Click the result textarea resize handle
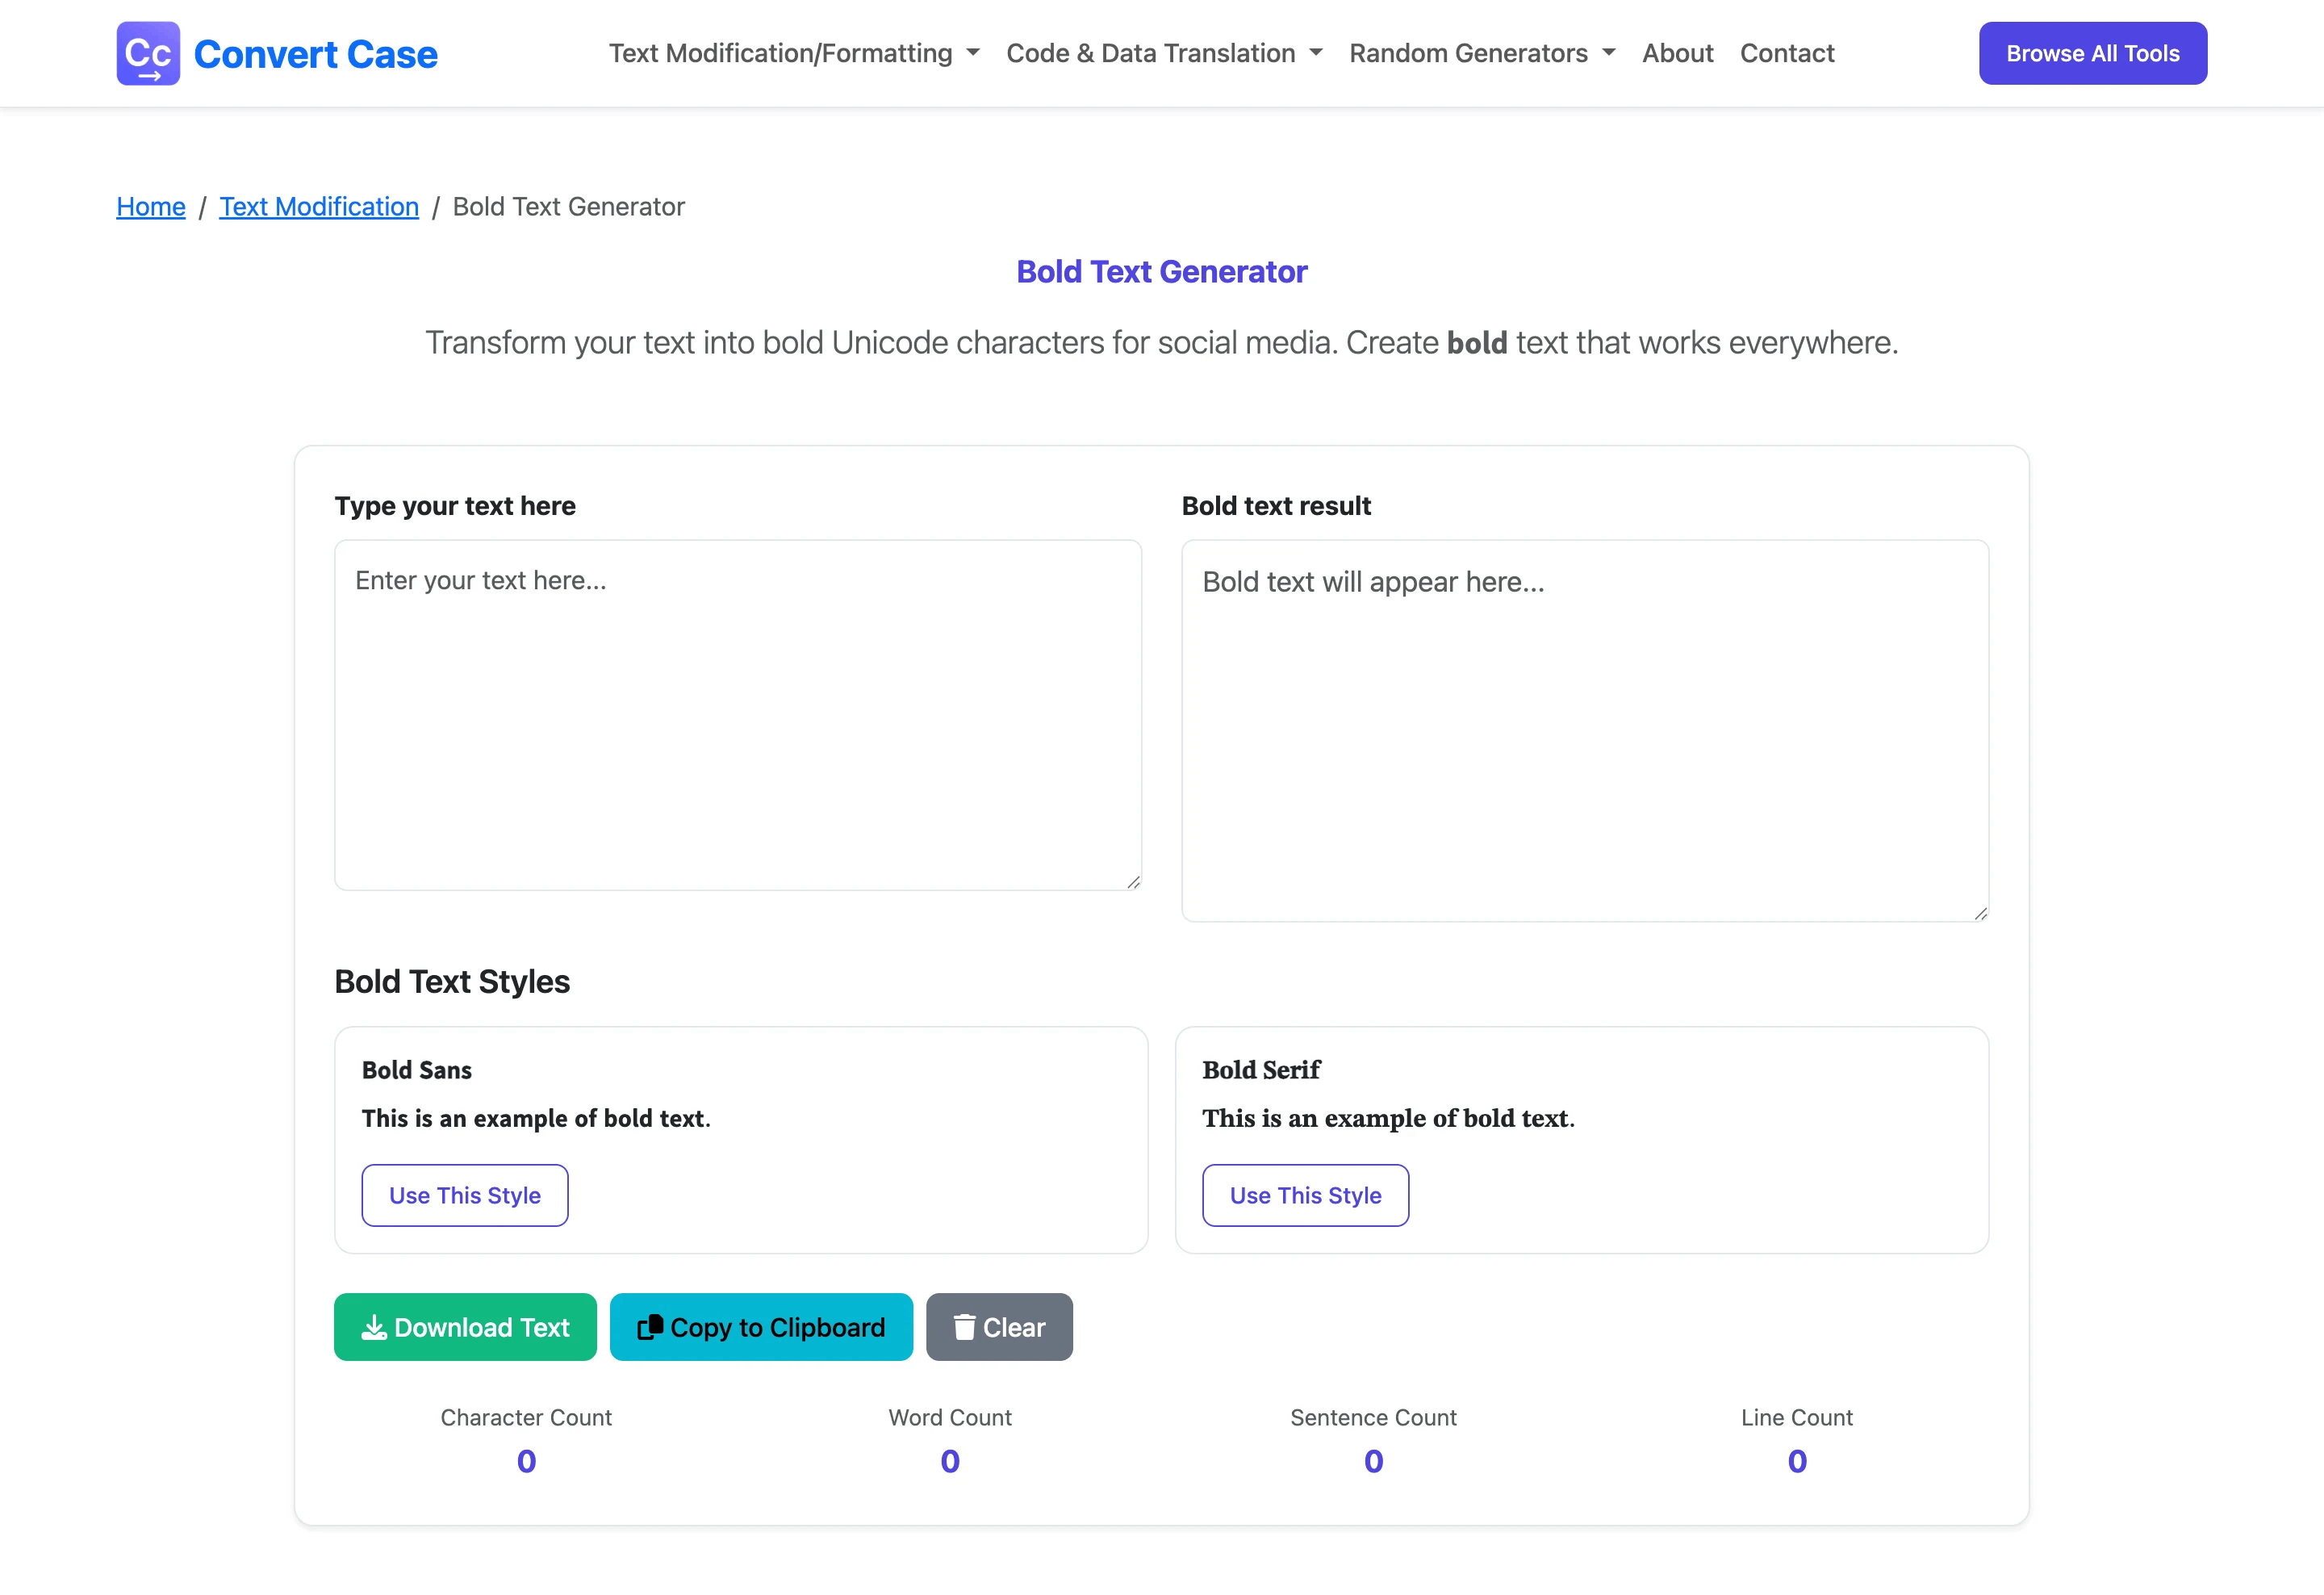The image size is (2324, 1595). [x=1980, y=913]
